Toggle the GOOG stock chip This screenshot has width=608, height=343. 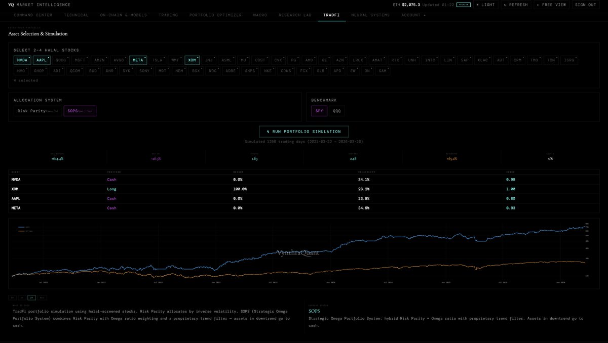tap(61, 60)
